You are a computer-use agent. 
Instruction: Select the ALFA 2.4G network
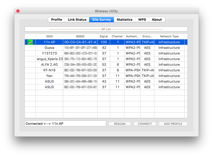[49, 65]
